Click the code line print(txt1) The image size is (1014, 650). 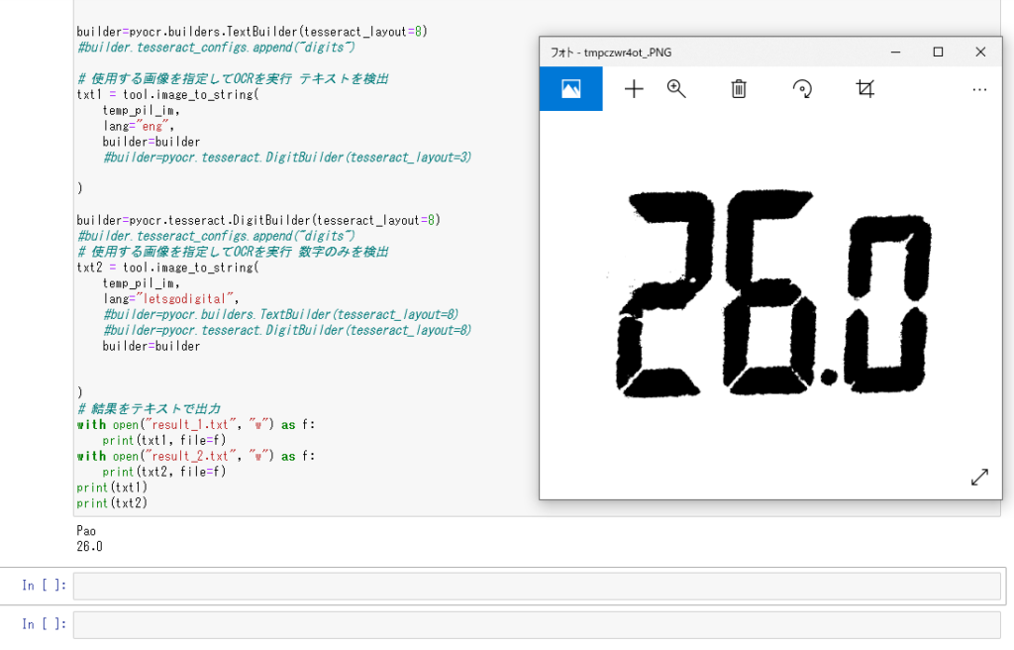[112, 487]
